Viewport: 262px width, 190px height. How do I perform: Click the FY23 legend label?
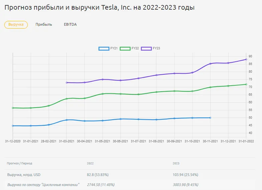click(157, 48)
